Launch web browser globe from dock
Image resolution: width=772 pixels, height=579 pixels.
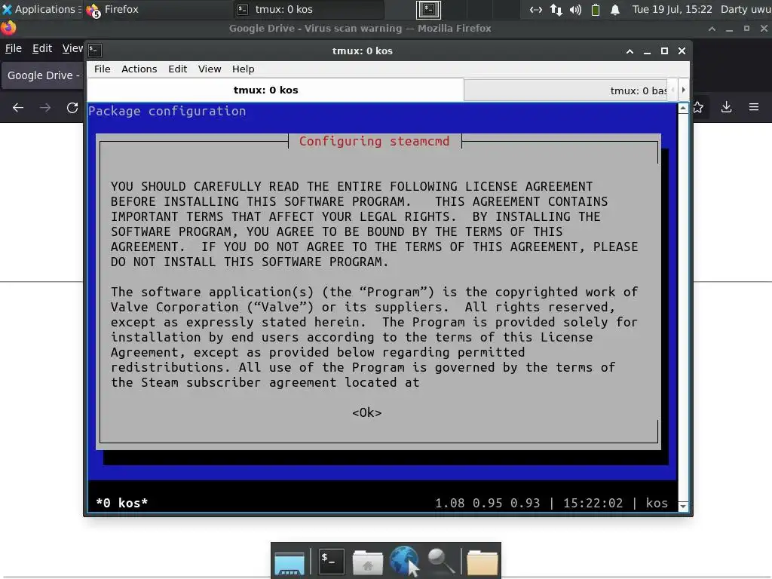[x=405, y=561]
